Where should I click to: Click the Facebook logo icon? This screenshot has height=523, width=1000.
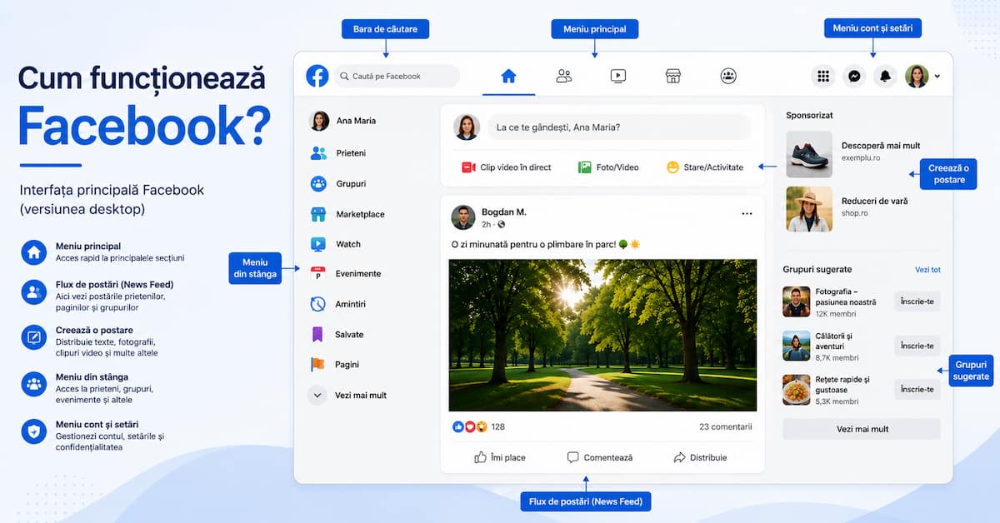click(317, 76)
